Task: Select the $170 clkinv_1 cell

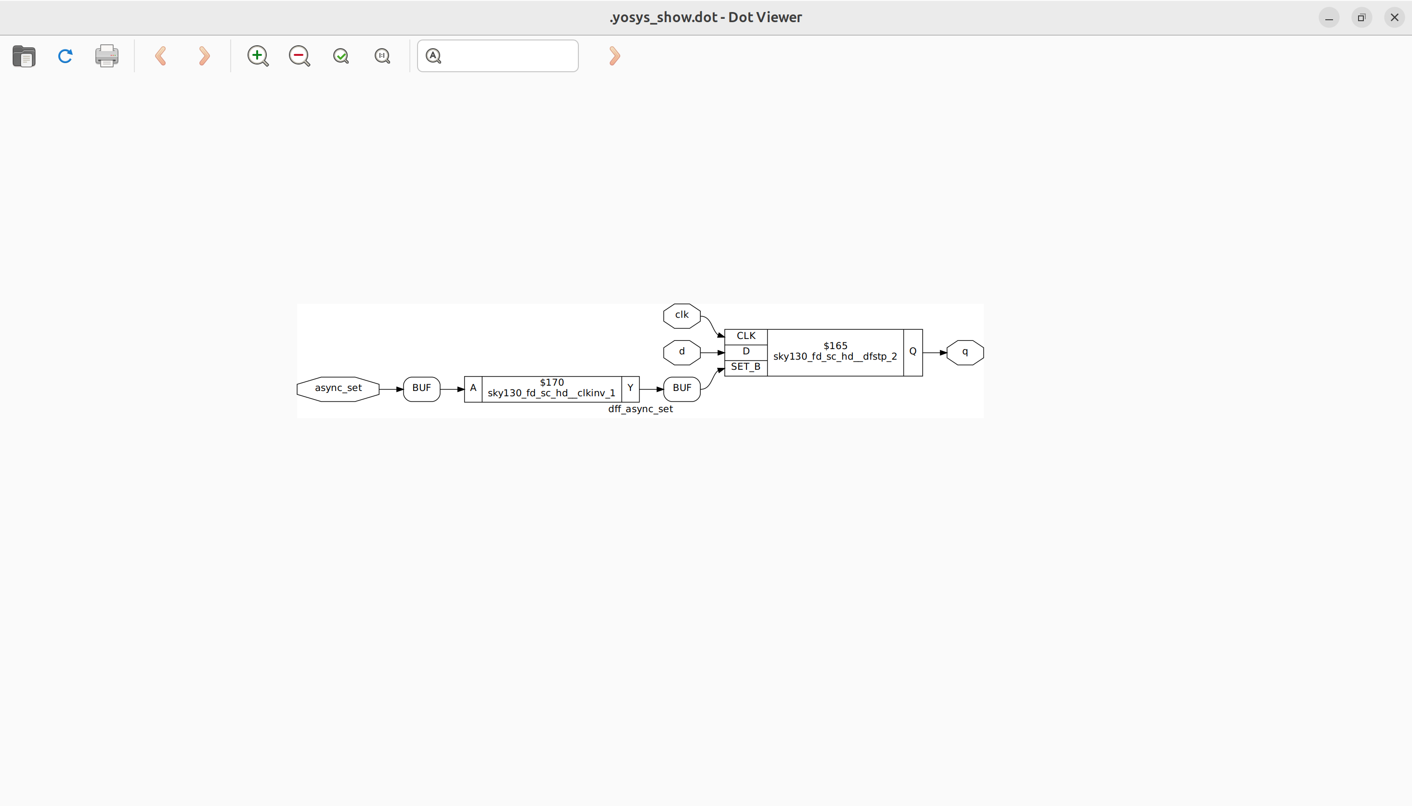Action: pyautogui.click(x=551, y=389)
